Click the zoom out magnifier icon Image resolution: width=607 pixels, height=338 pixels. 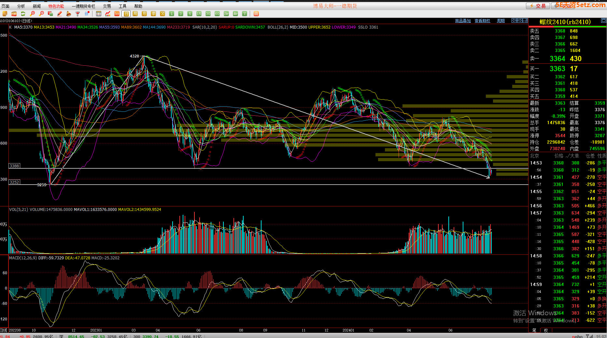coord(41,14)
